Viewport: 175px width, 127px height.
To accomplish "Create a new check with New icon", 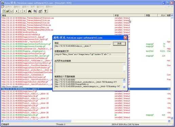I will tap(4, 11).
